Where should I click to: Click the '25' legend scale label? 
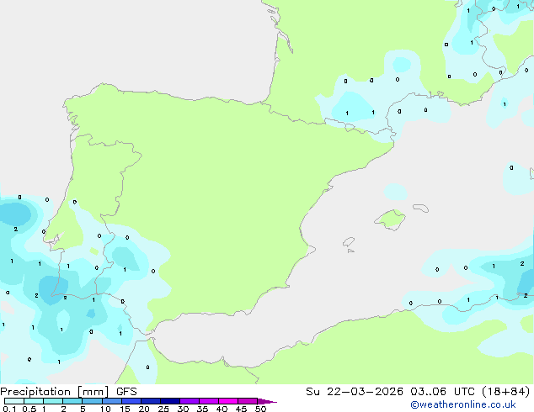163,409
